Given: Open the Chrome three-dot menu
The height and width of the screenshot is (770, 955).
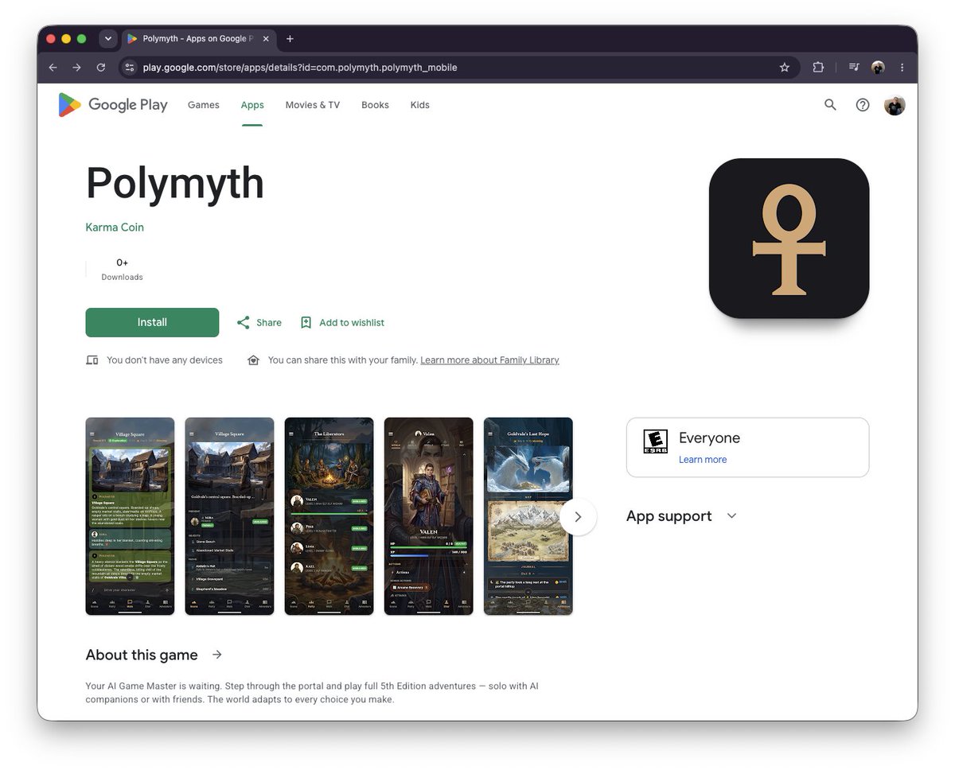Looking at the screenshot, I should [x=902, y=68].
